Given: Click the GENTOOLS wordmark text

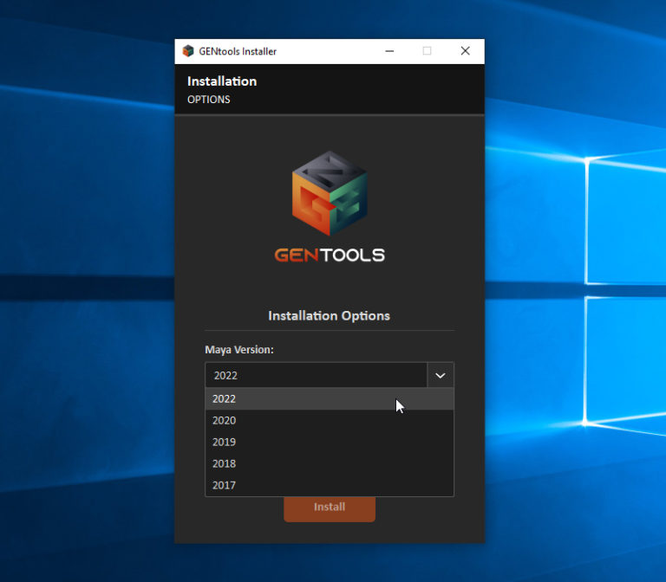Looking at the screenshot, I should pos(330,255).
